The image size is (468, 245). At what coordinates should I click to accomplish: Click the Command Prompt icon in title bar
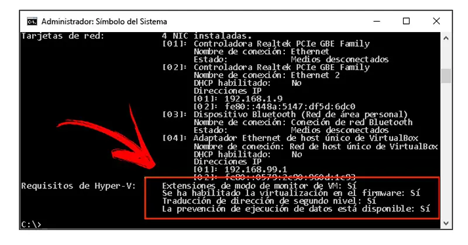[x=32, y=22]
